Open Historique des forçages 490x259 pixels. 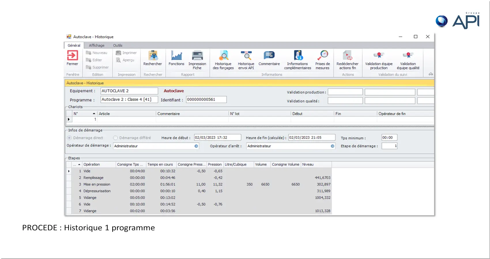223,56
